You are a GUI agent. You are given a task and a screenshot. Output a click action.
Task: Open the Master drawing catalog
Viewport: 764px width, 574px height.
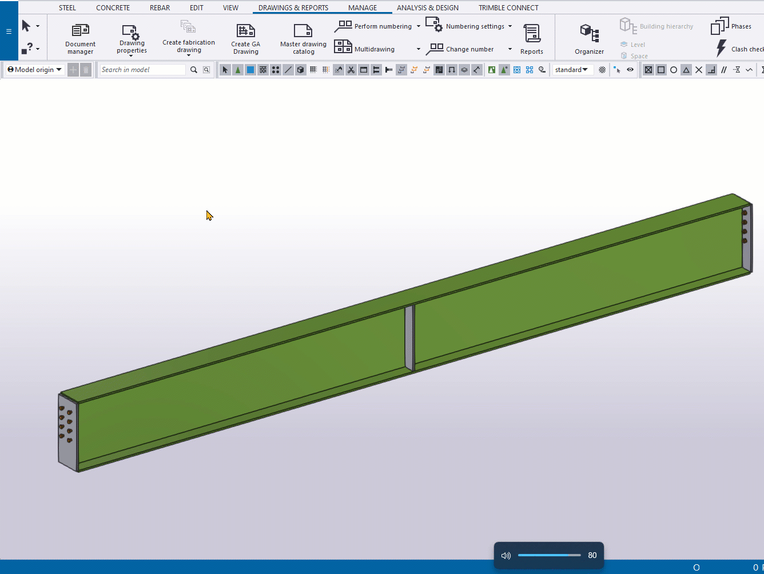(x=303, y=38)
